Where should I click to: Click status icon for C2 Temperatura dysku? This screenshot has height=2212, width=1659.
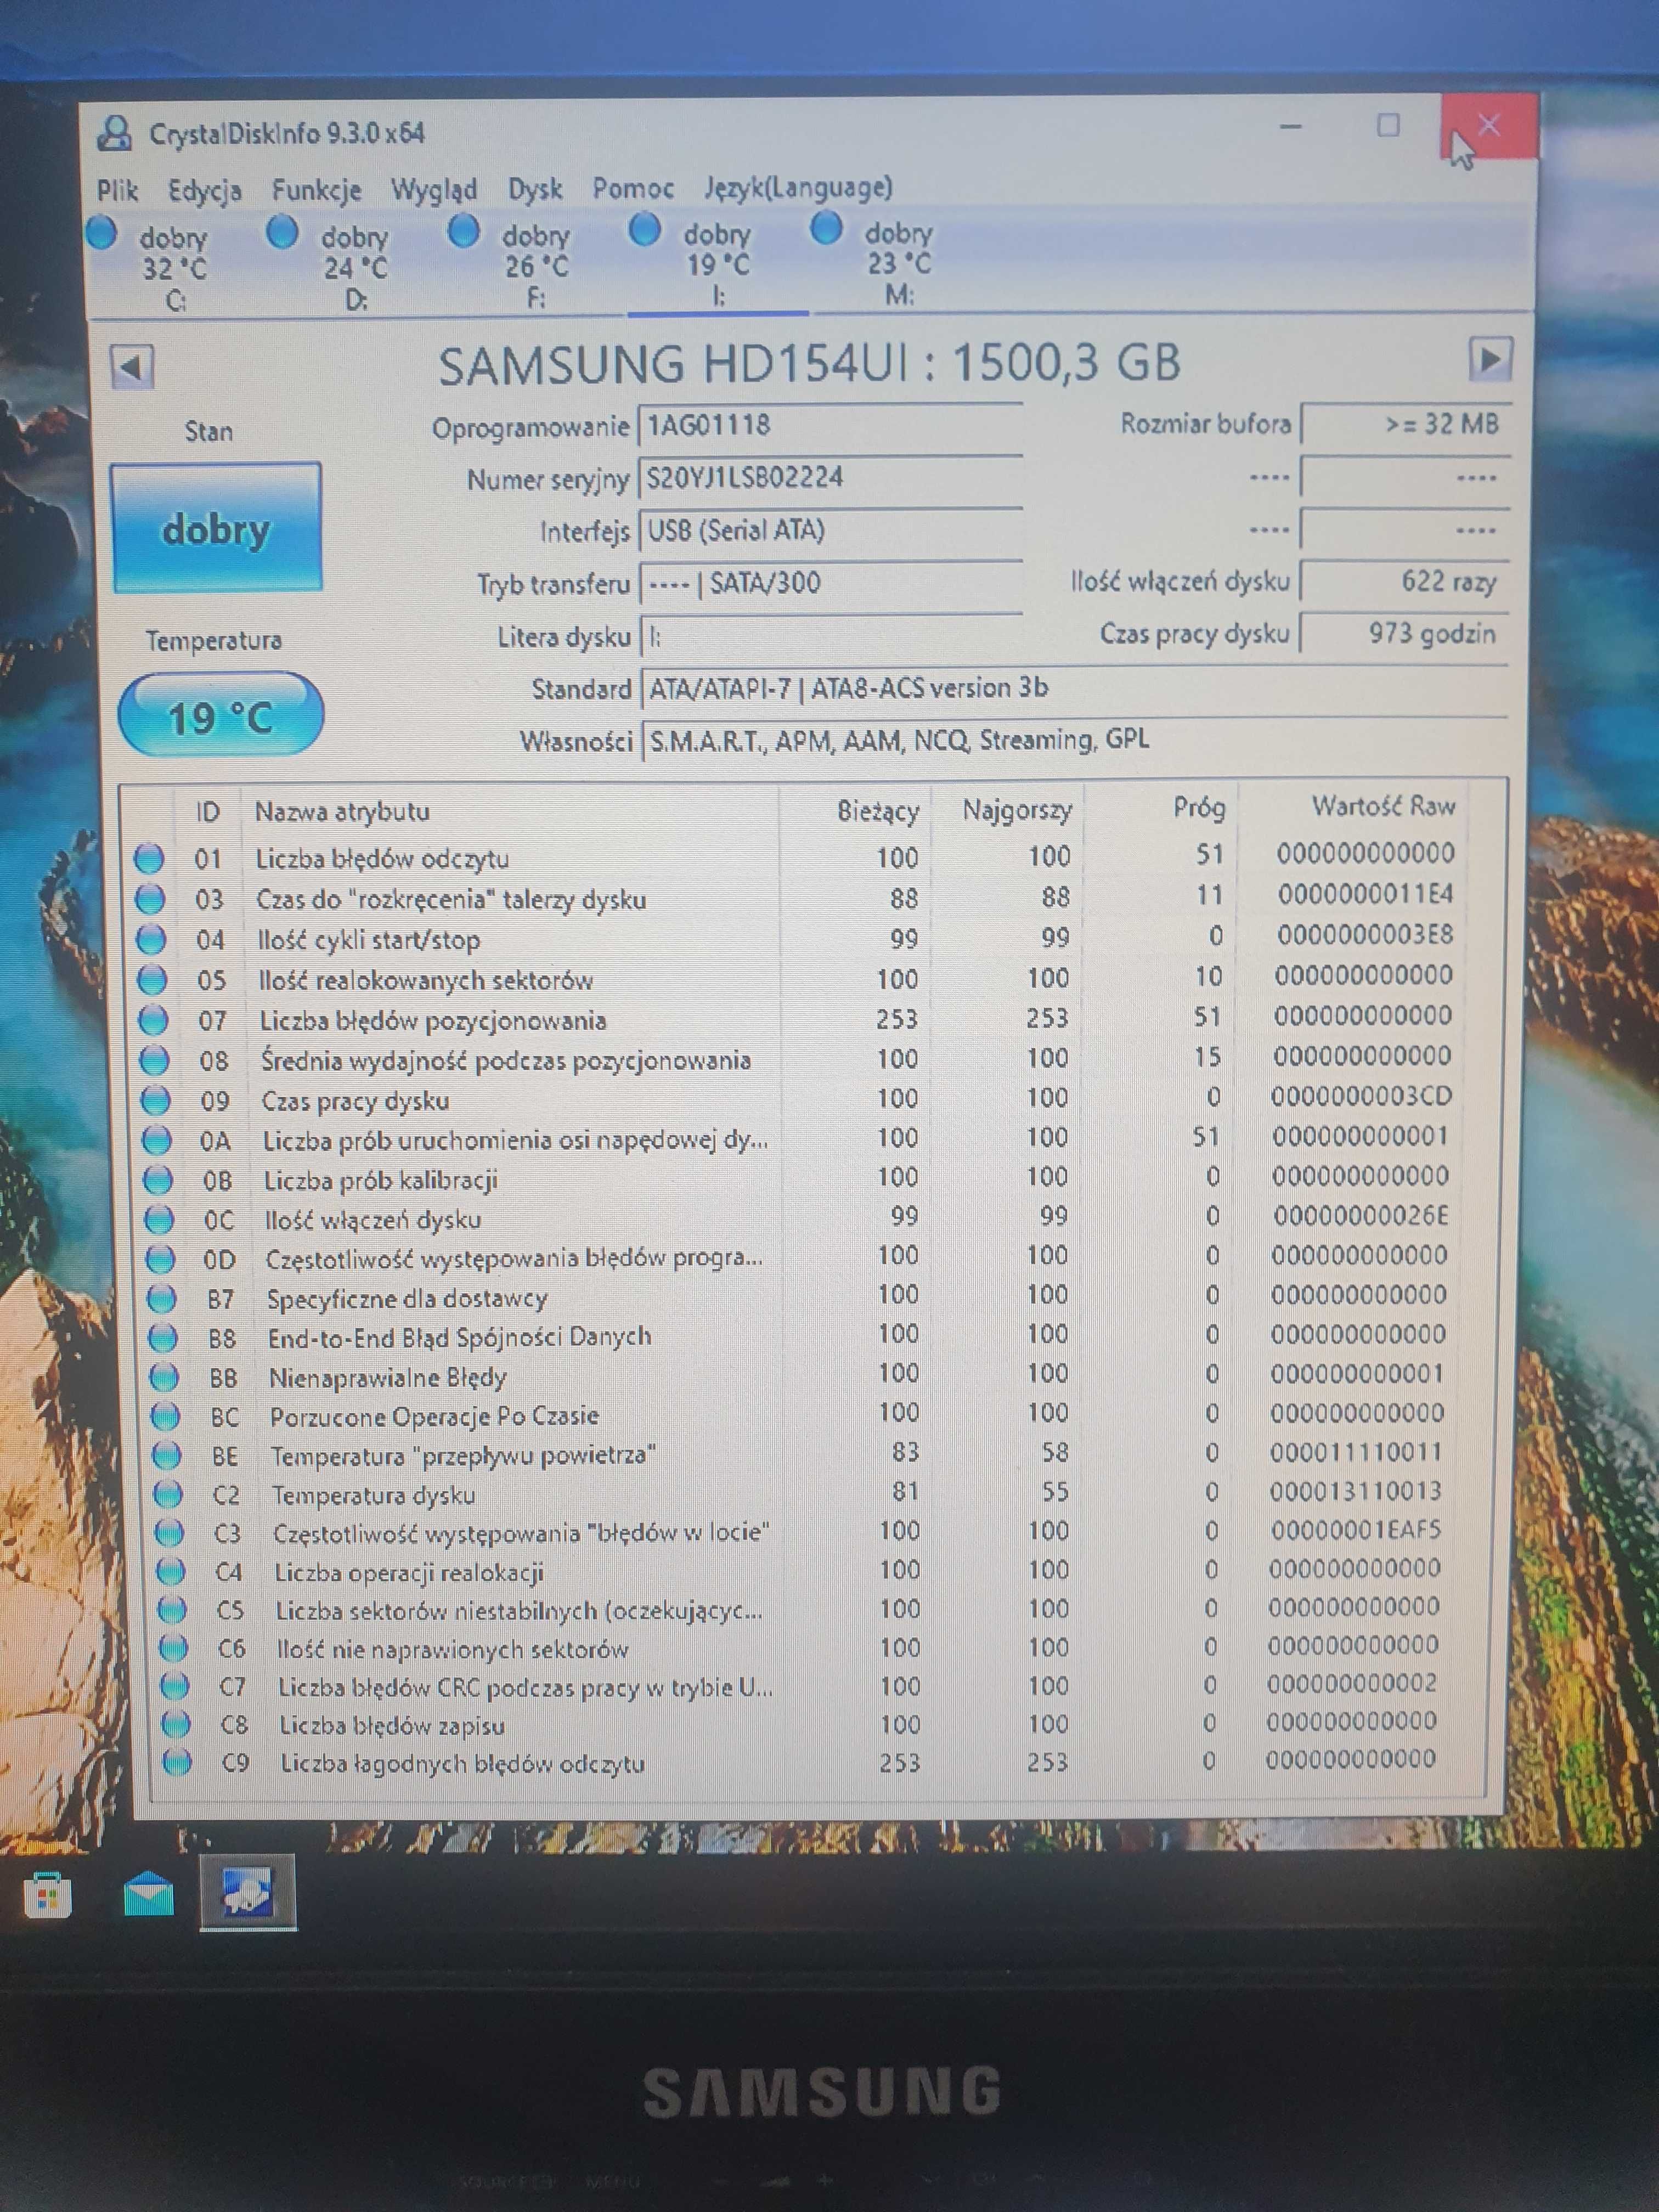(167, 1494)
